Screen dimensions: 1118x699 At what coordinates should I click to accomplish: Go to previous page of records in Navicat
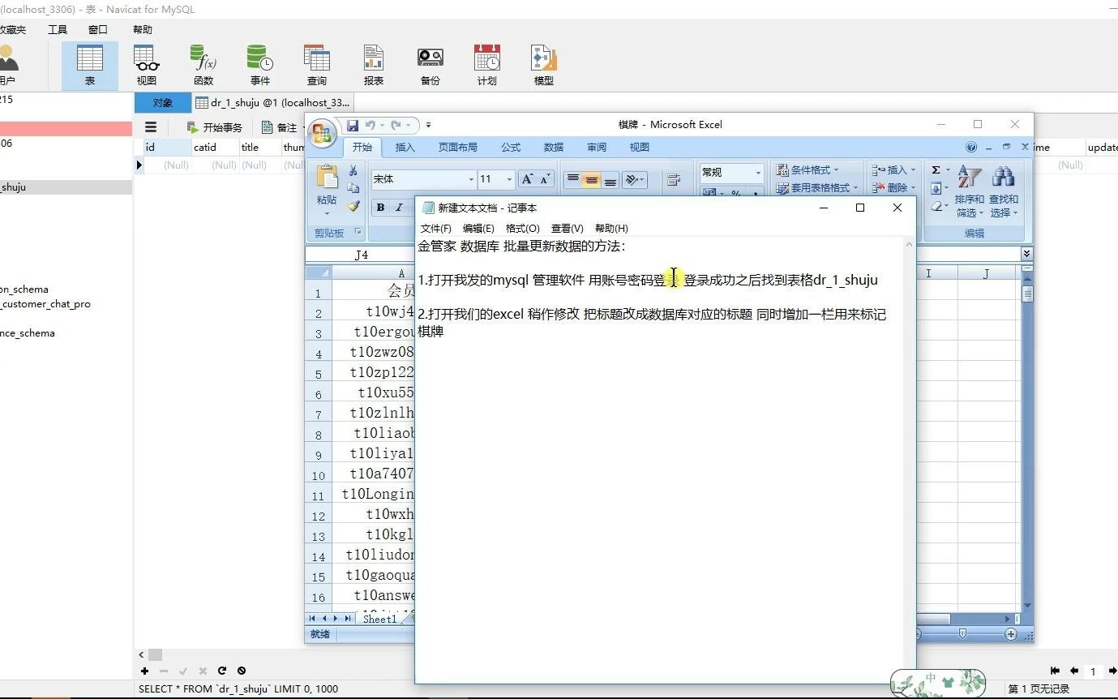click(x=1074, y=671)
